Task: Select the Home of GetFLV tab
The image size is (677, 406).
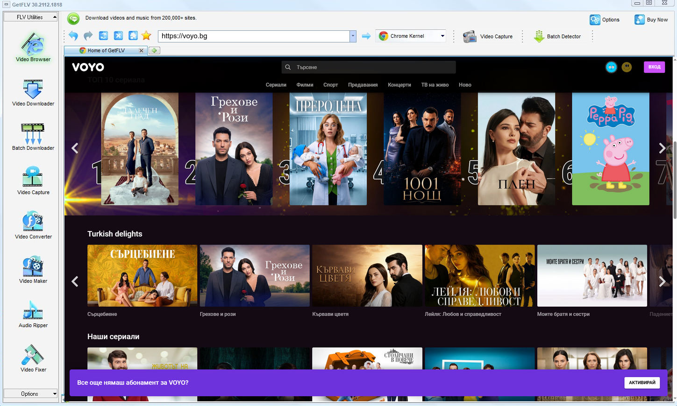Action: (x=106, y=50)
